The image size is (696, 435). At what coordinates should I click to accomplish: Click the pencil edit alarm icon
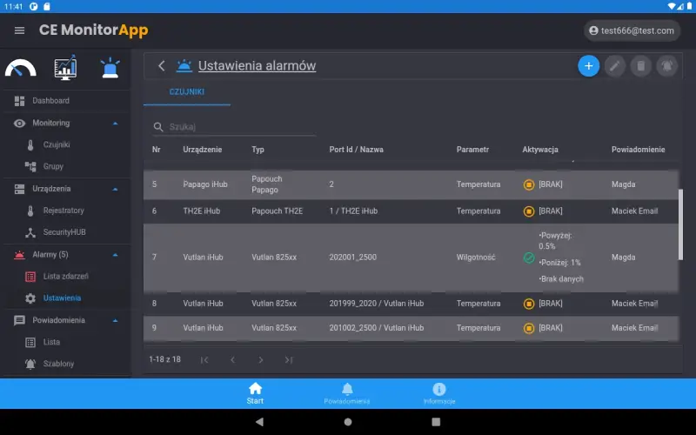[615, 65]
